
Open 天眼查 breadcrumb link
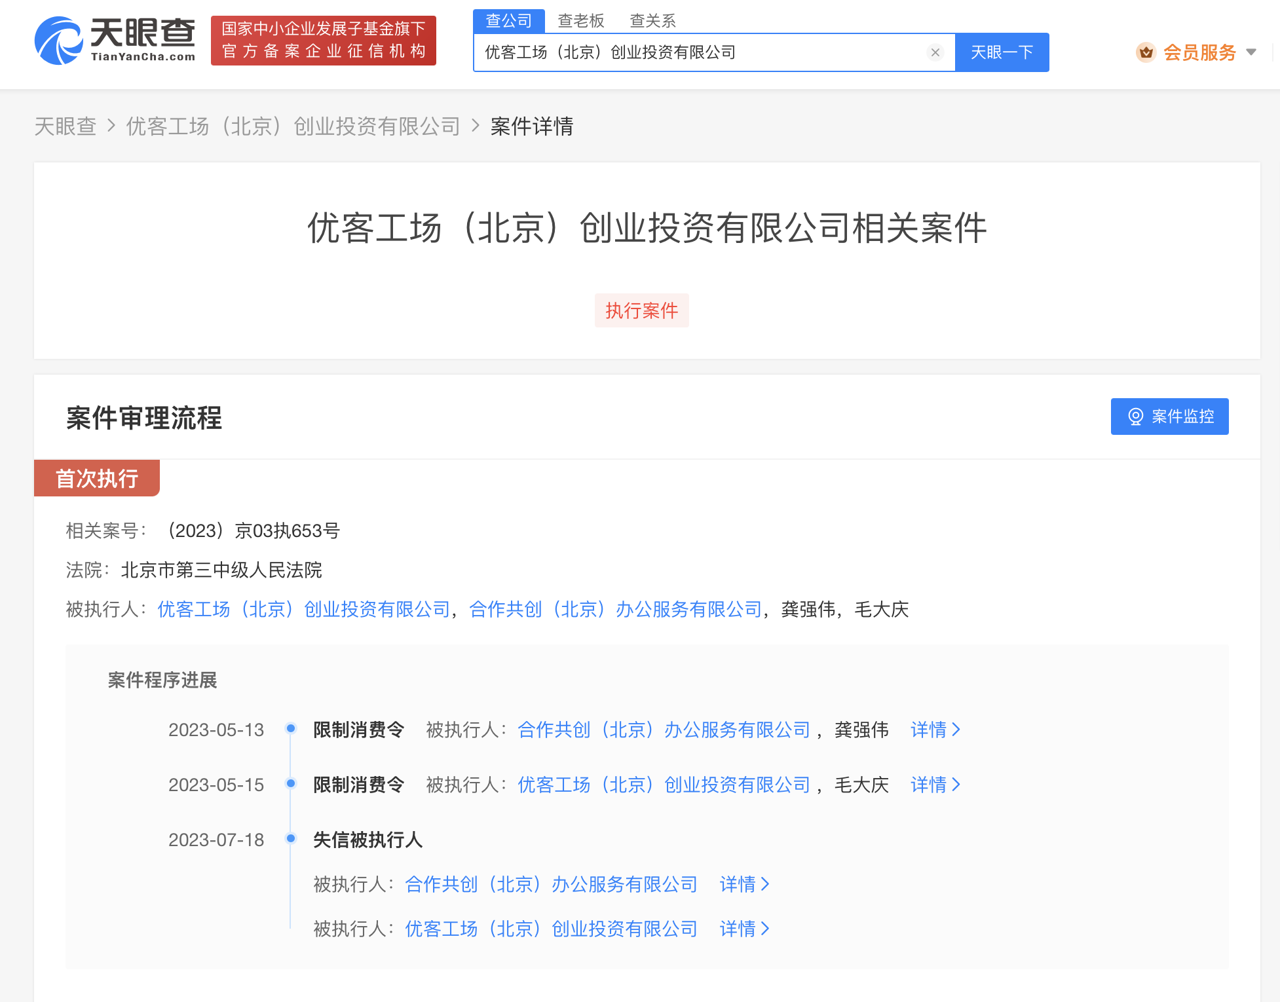coord(64,126)
